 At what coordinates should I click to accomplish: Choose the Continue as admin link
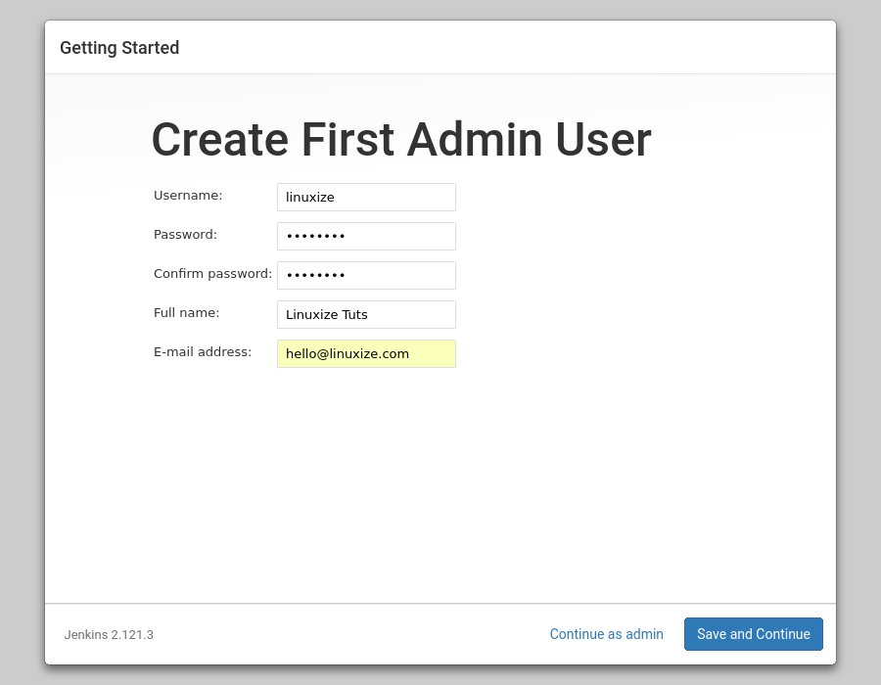(606, 634)
